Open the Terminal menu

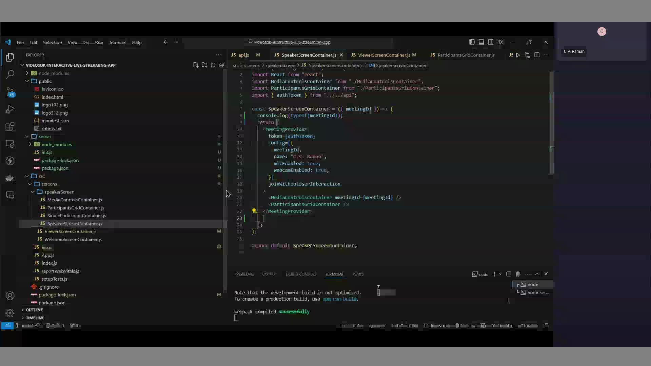(117, 42)
